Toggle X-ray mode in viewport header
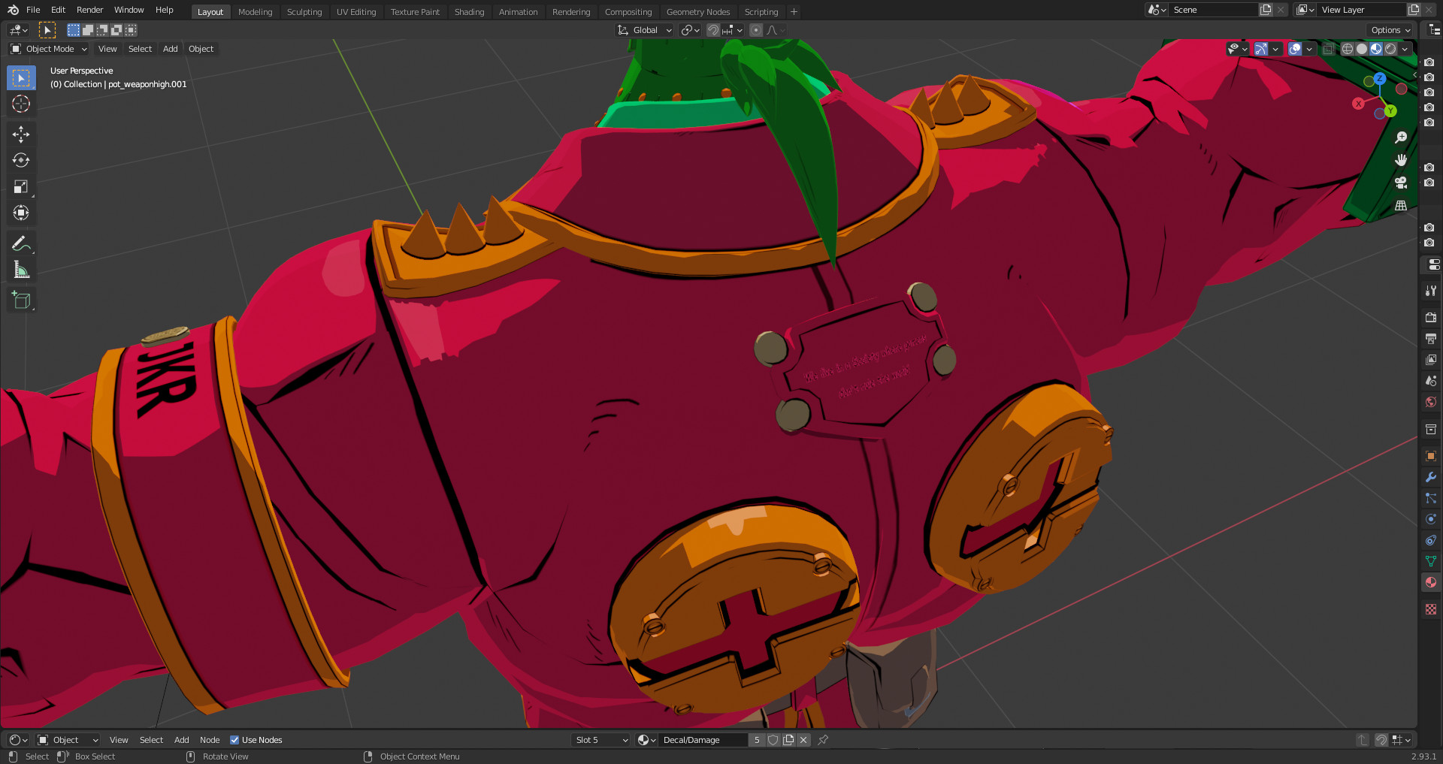Screen dimensions: 1443x764 1328,49
